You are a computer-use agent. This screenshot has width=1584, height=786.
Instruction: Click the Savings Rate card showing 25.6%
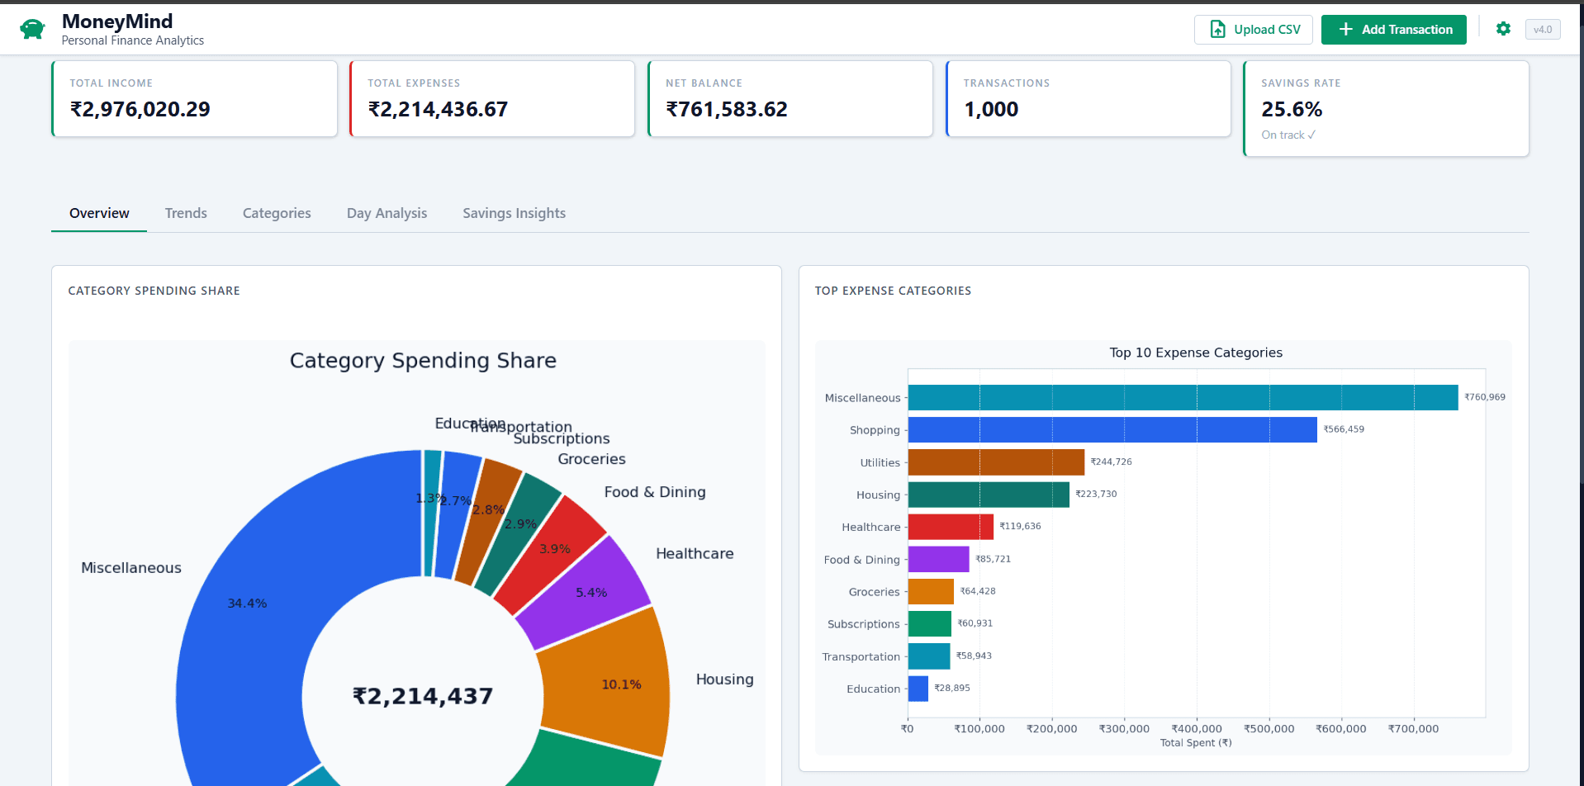pyautogui.click(x=1385, y=107)
